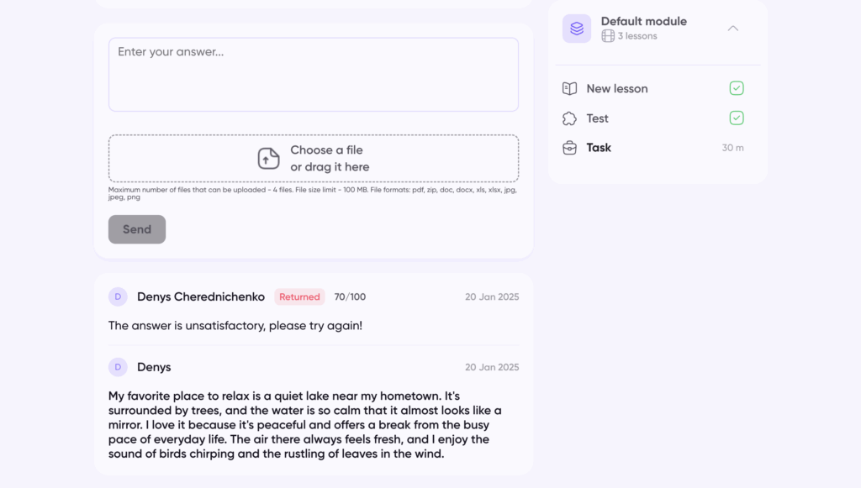Click the New lesson book icon
The height and width of the screenshot is (488, 861).
(570, 88)
